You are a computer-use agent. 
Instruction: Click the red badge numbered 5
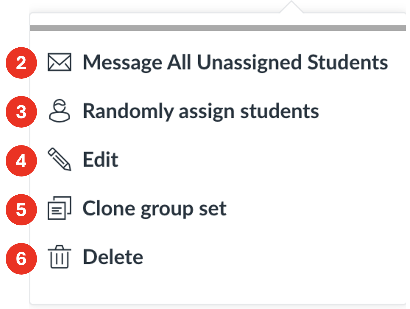pyautogui.click(x=21, y=210)
